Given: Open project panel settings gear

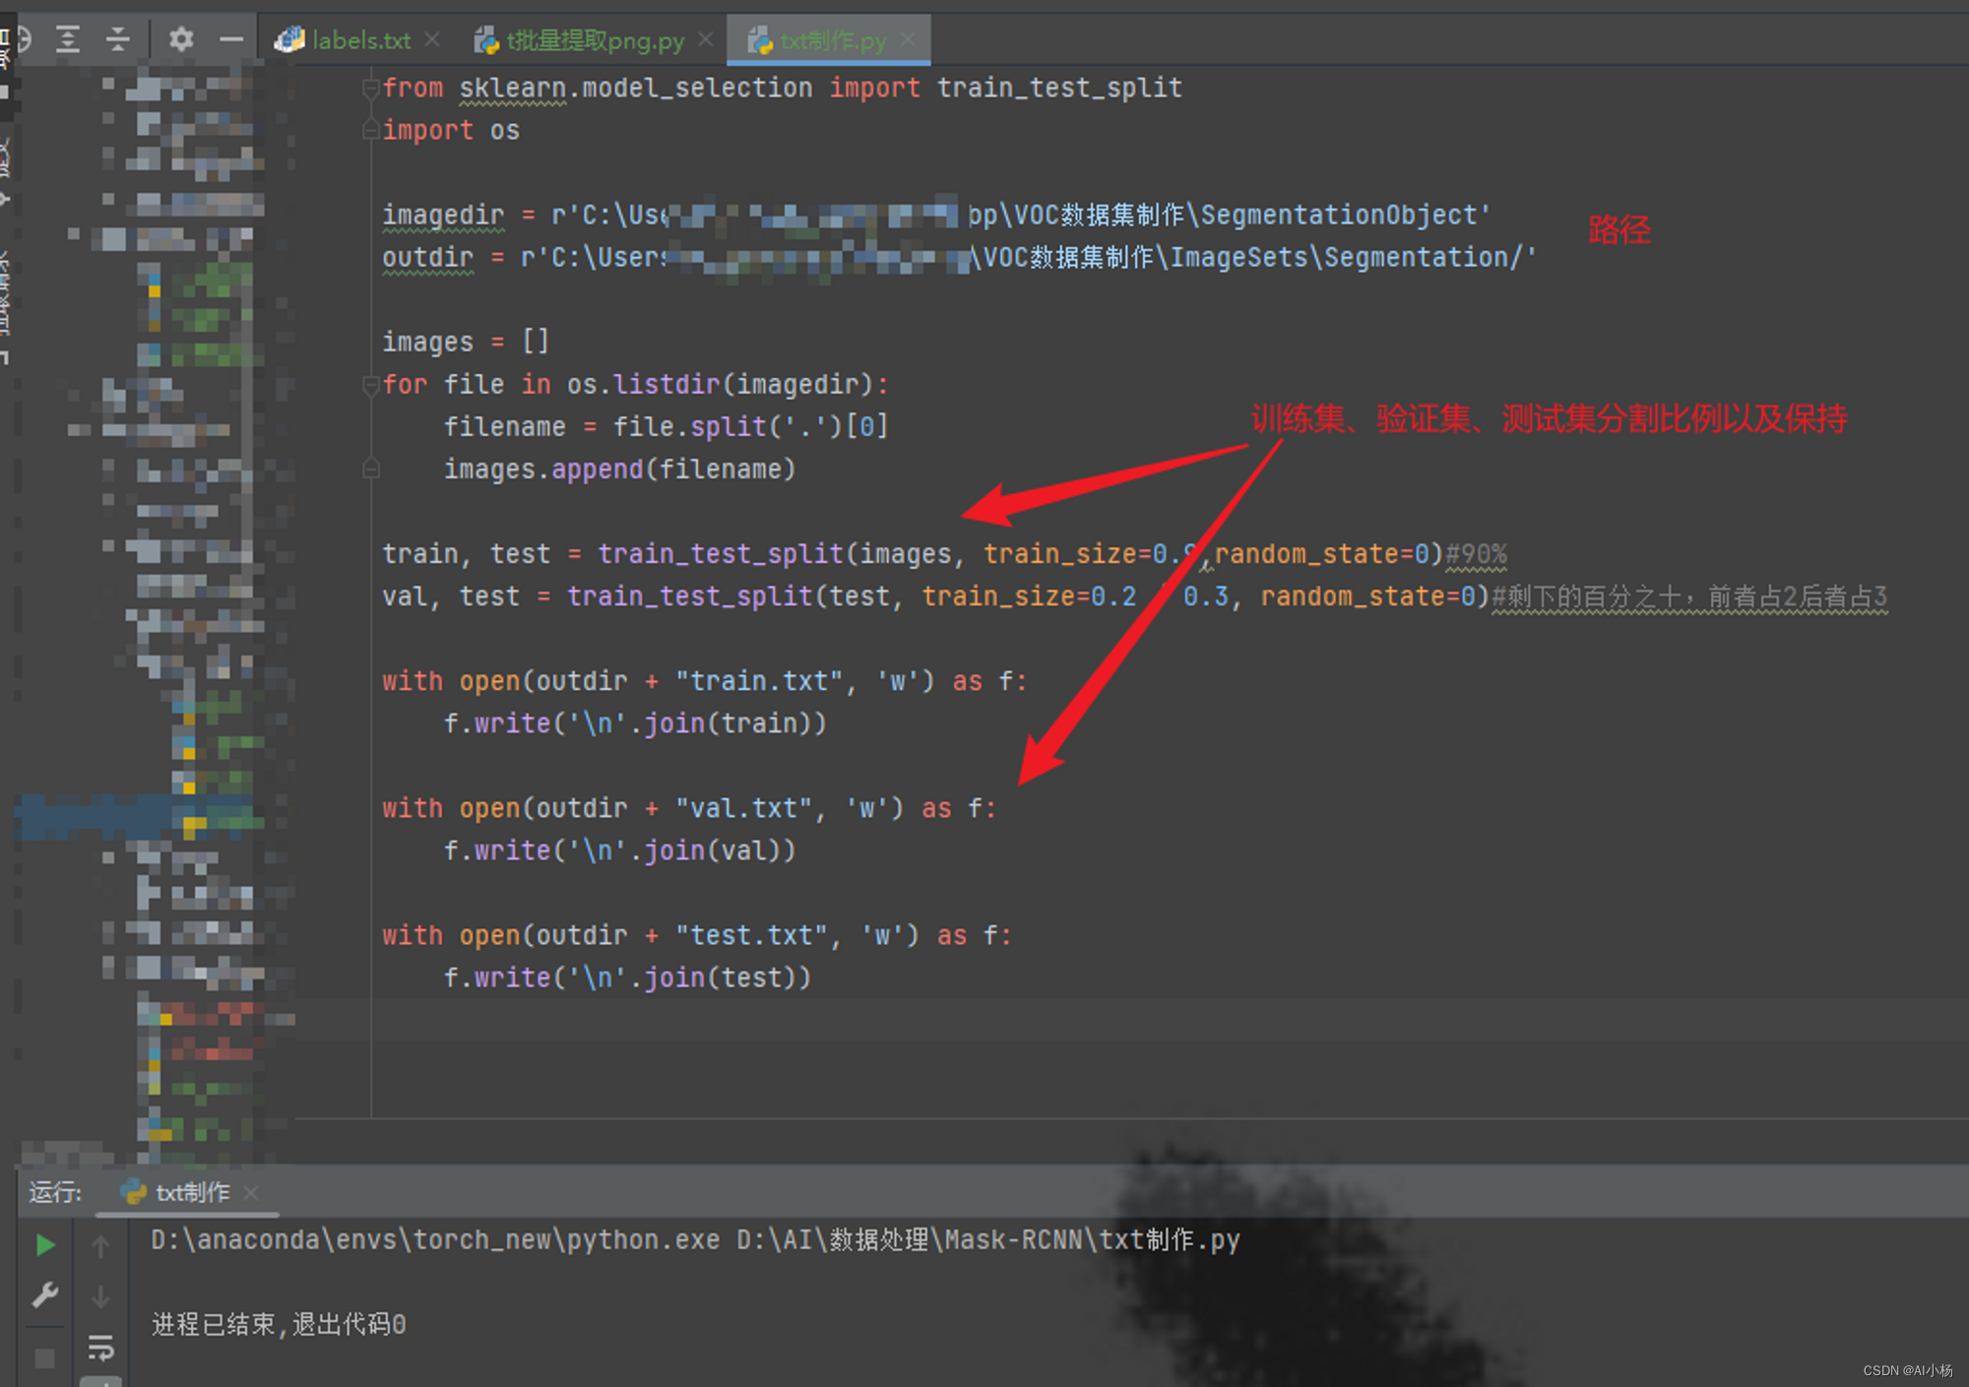Looking at the screenshot, I should point(181,39).
